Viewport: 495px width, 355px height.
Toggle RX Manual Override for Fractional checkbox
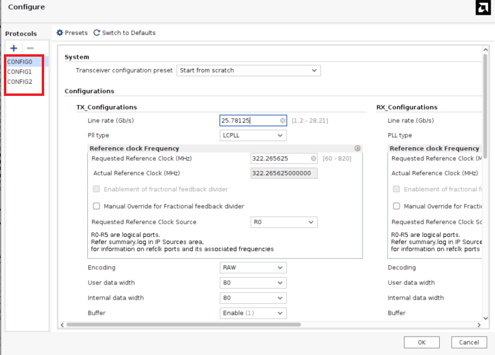pyautogui.click(x=396, y=206)
